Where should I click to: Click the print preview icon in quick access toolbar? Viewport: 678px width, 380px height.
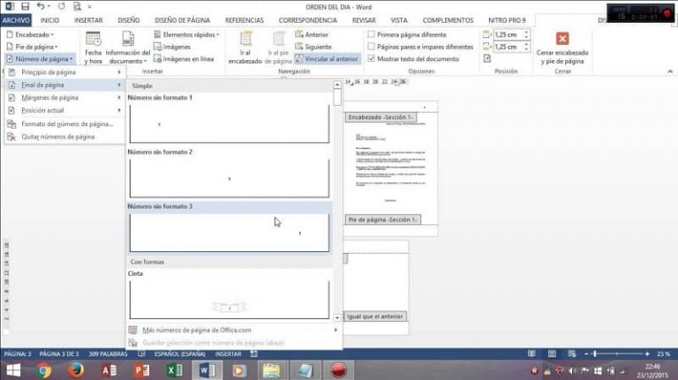click(x=77, y=6)
